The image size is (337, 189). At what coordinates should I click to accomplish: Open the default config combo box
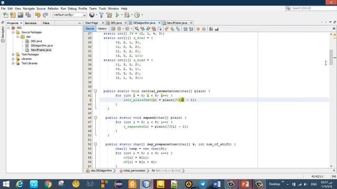70,15
